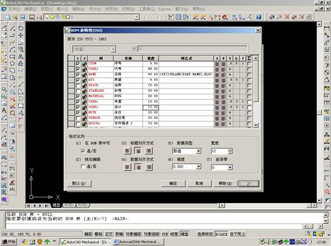This screenshot has width=331, height=246.
Task: Click the Plot/print icon in main toolbar
Action: [x=32, y=17]
